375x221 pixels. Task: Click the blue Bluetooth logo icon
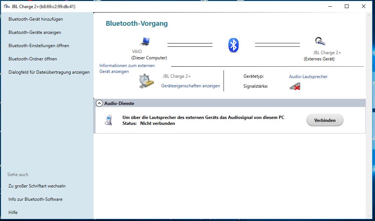pyautogui.click(x=233, y=45)
